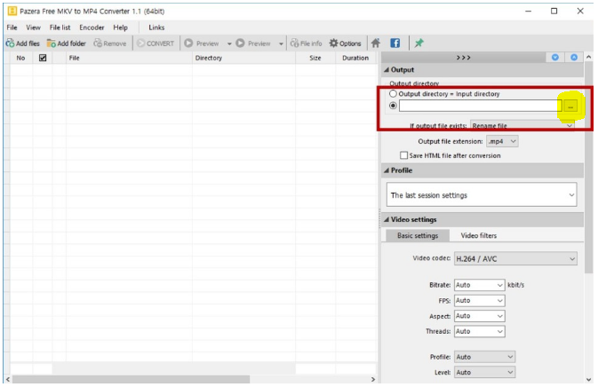The height and width of the screenshot is (387, 598).
Task: Sort by the Size column header
Action: point(315,58)
